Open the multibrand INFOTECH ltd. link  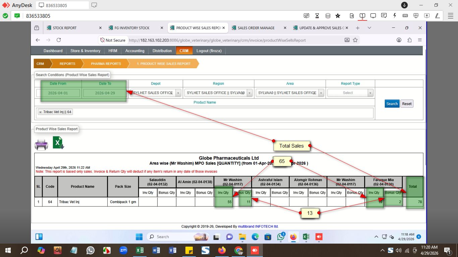258,227
